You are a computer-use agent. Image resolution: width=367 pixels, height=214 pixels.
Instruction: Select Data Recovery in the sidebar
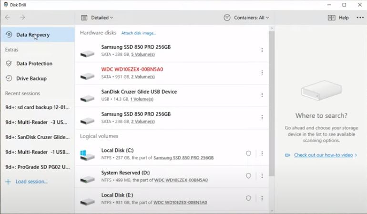pyautogui.click(x=38, y=35)
